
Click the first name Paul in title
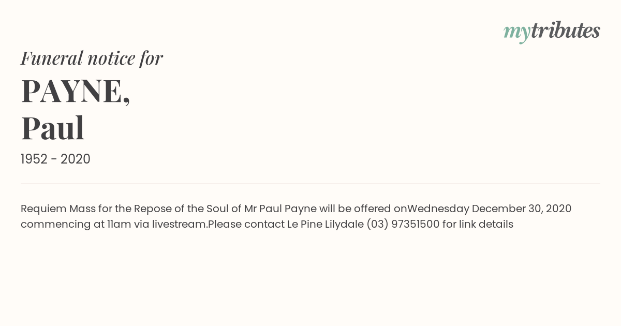pos(52,128)
